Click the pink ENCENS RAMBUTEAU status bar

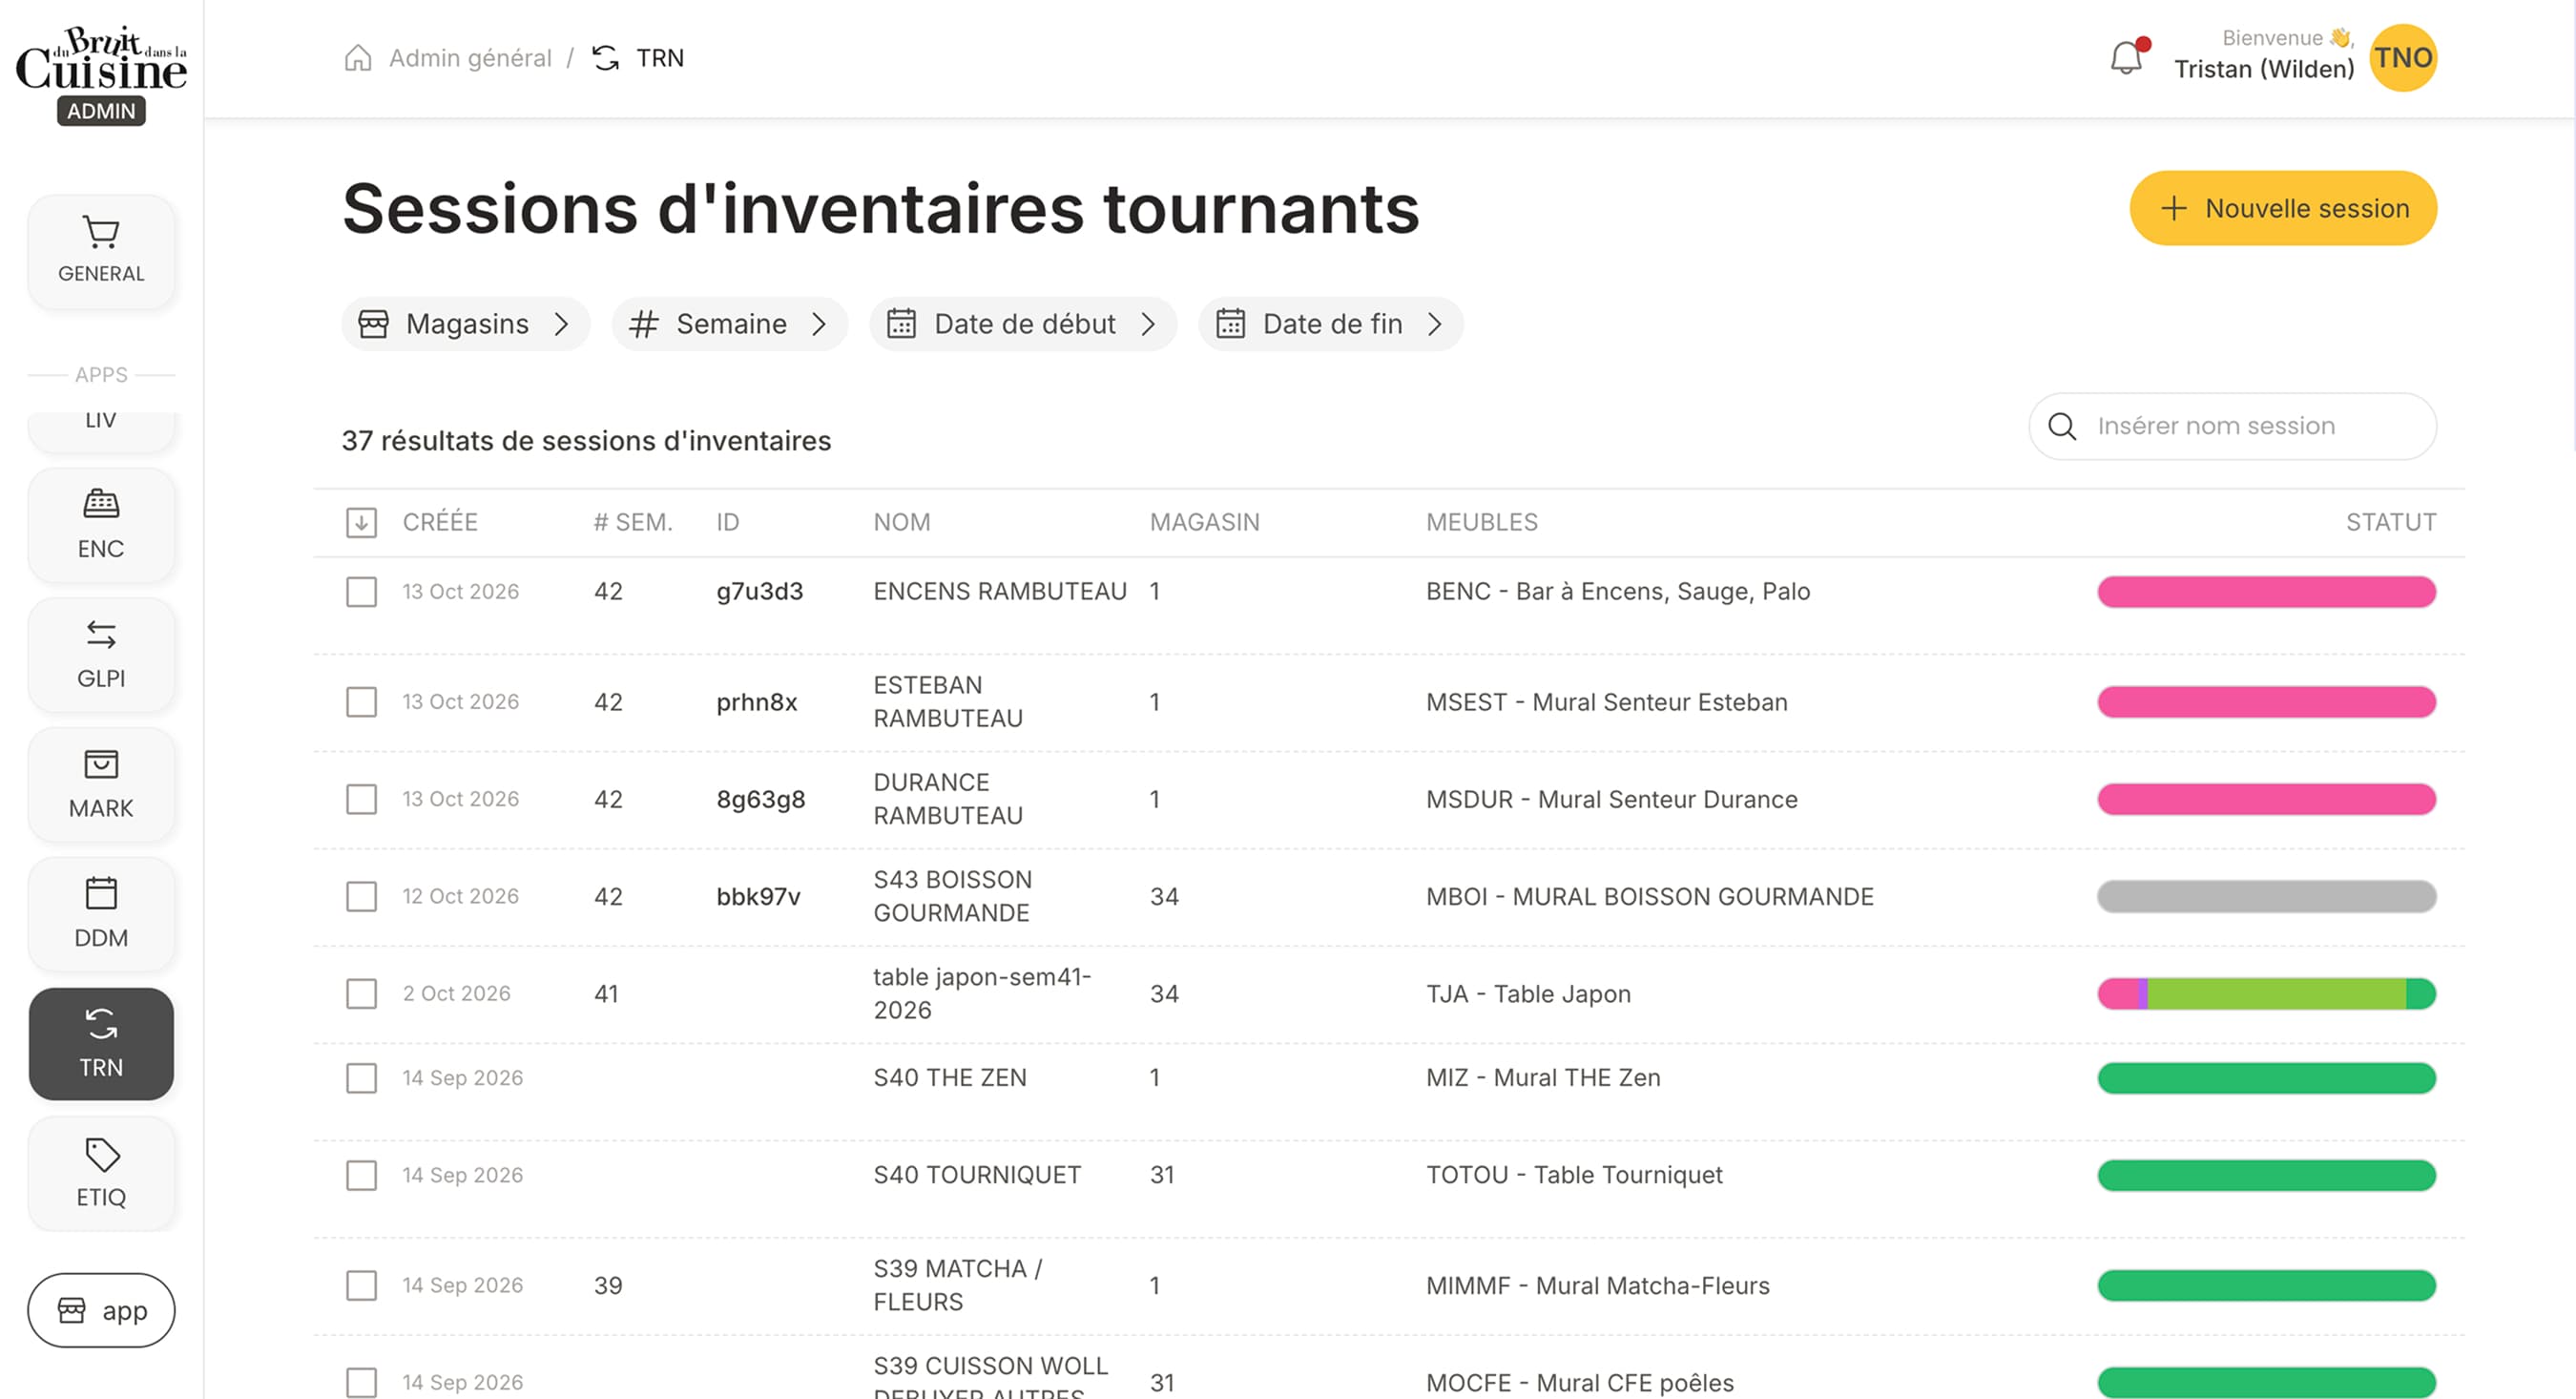pos(2266,591)
